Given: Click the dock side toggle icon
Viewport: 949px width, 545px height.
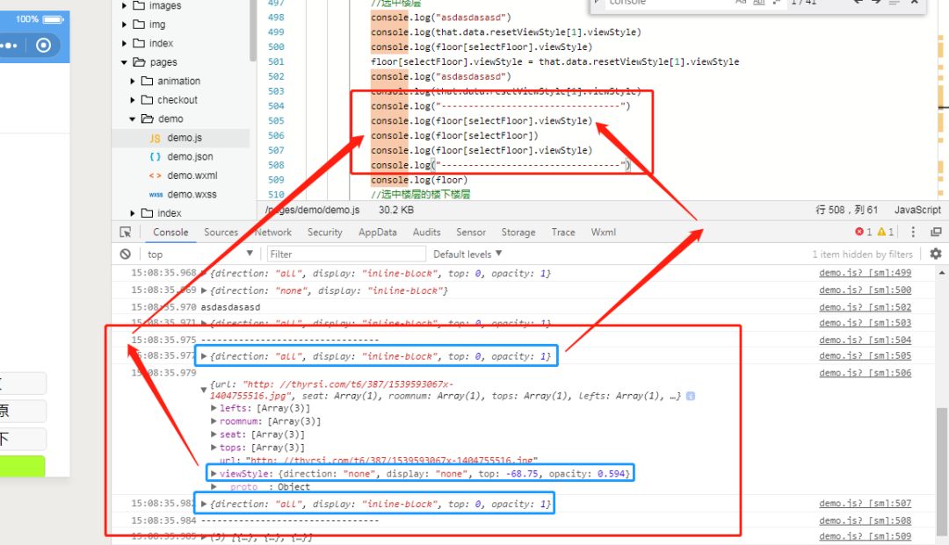Looking at the screenshot, I should (x=937, y=232).
